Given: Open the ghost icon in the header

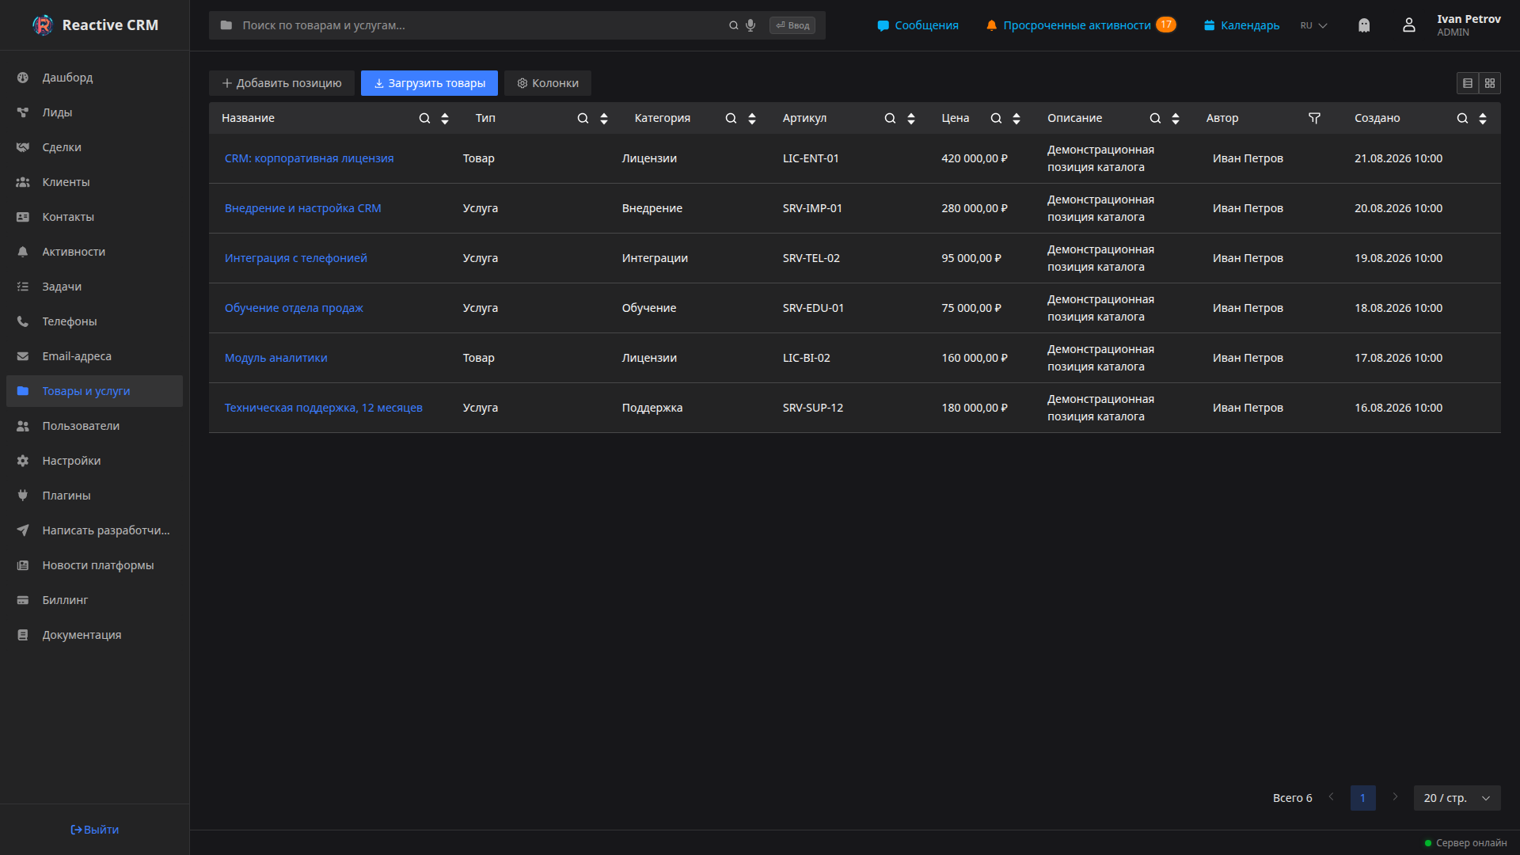Looking at the screenshot, I should [1363, 25].
